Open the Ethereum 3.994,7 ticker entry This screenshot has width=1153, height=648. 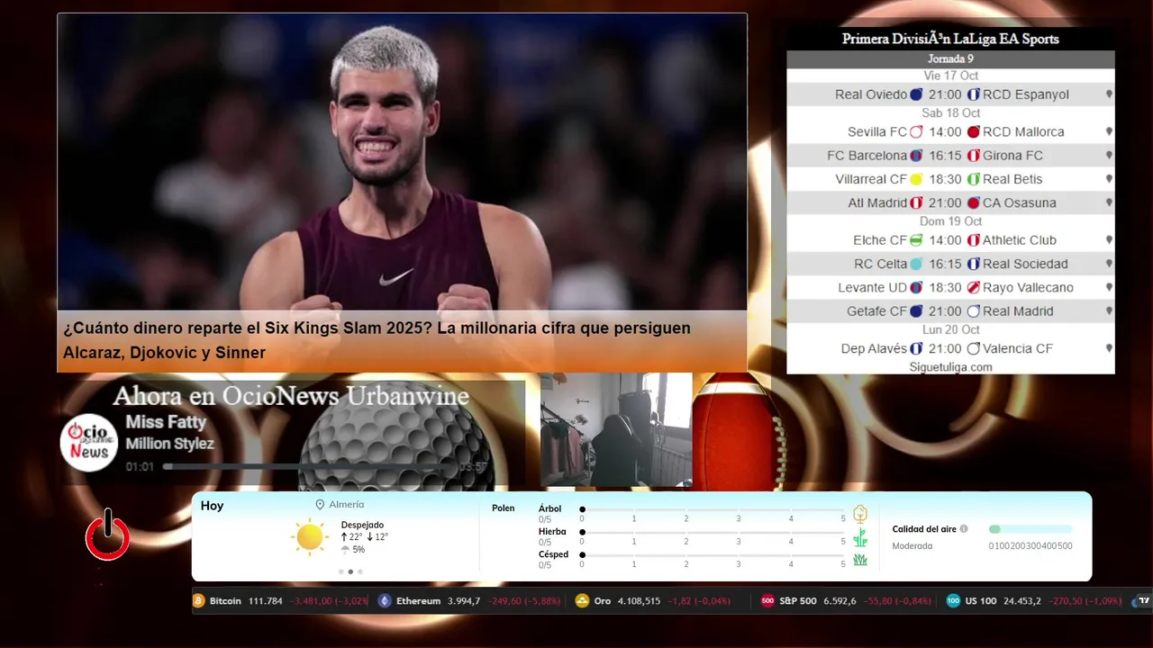[x=469, y=600]
